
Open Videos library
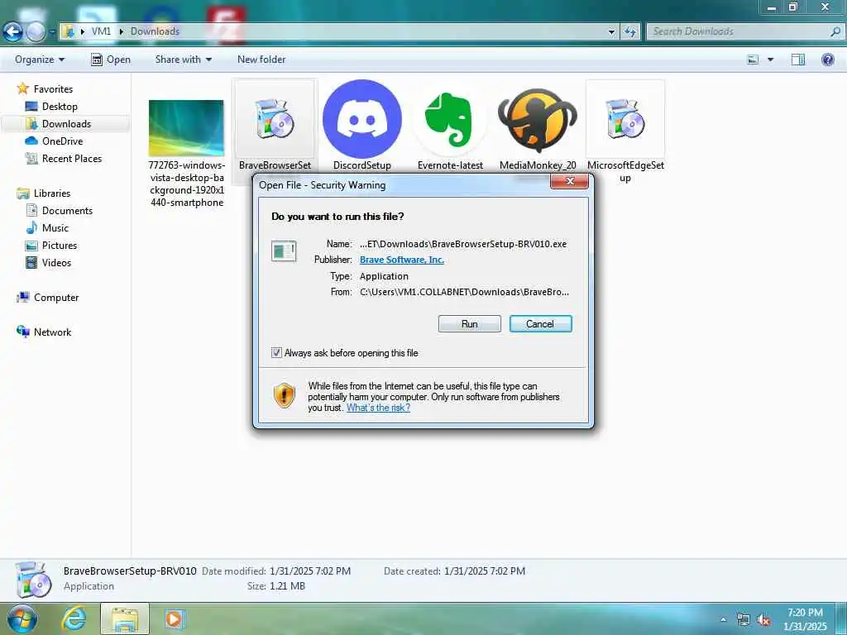click(56, 262)
